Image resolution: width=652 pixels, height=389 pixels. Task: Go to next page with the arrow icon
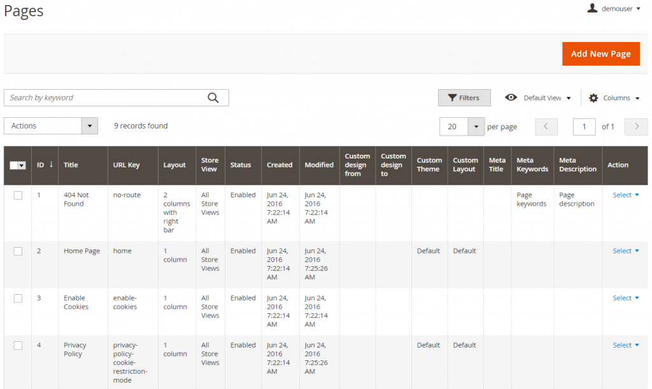click(635, 127)
